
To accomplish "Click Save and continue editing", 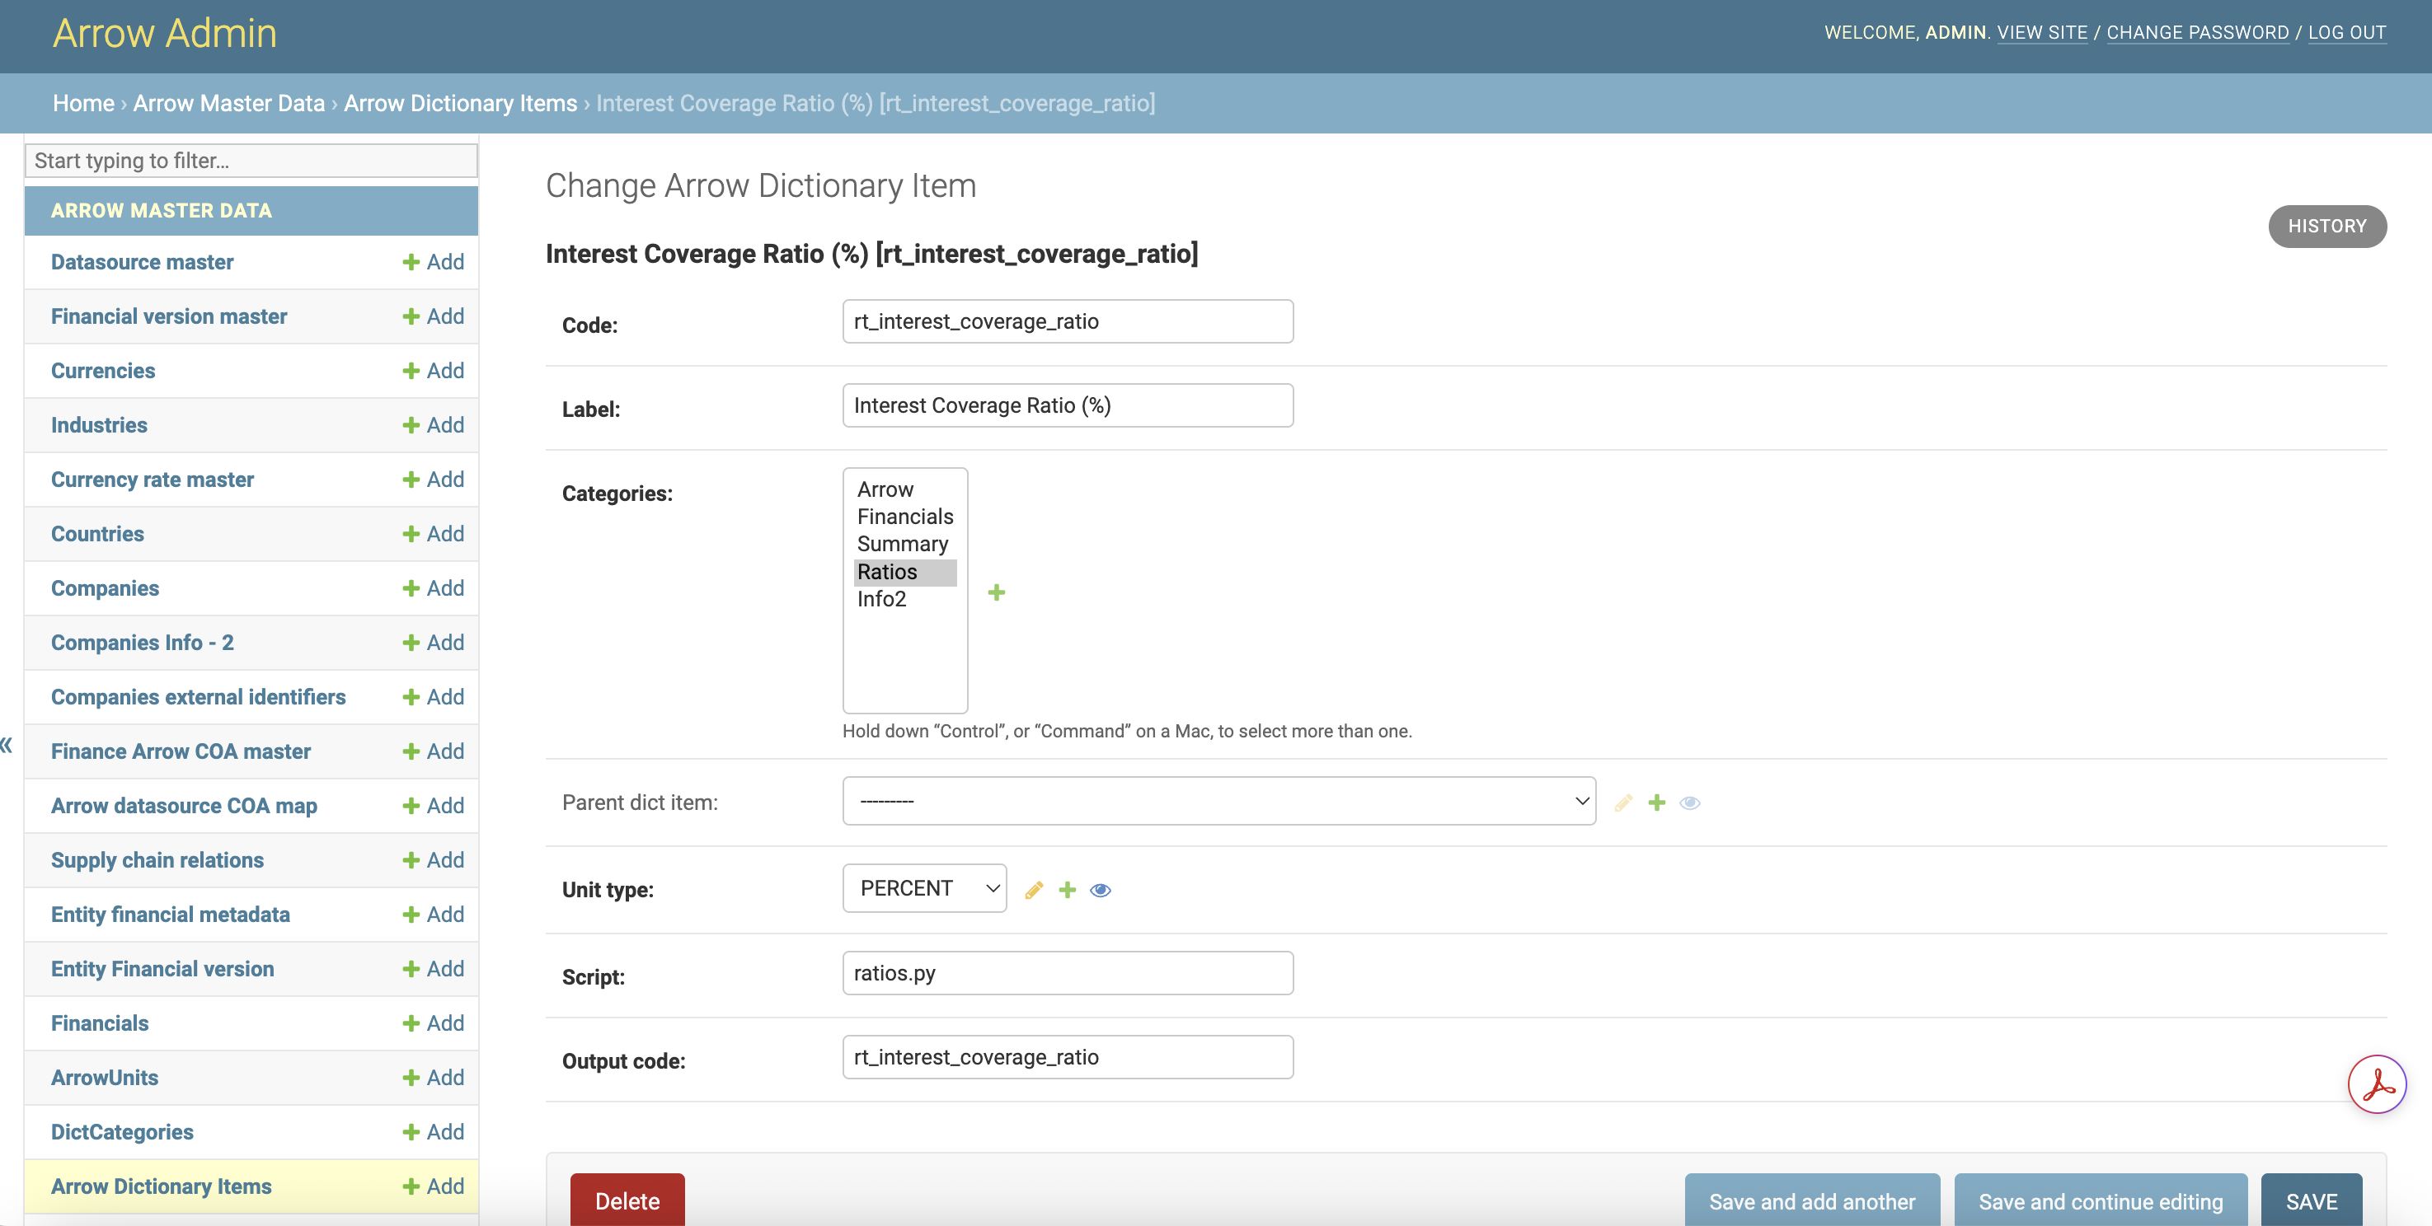I will [2101, 1200].
